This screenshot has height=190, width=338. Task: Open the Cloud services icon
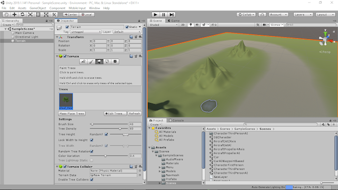[262, 14]
